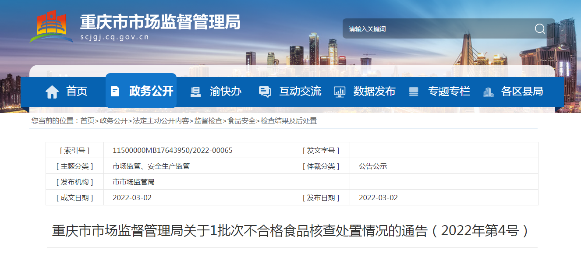Click the Chongqing market bureau logo emblem
Viewport: 581px width, 254px height.
pyautogui.click(x=51, y=26)
